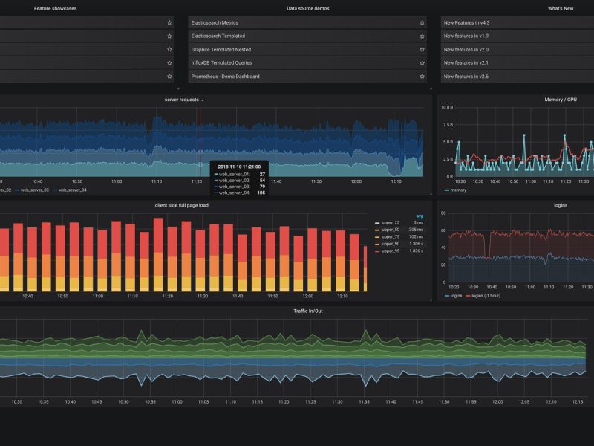Go to Graphite Templated Nested dashboard
This screenshot has height=446, width=594.
click(x=221, y=50)
